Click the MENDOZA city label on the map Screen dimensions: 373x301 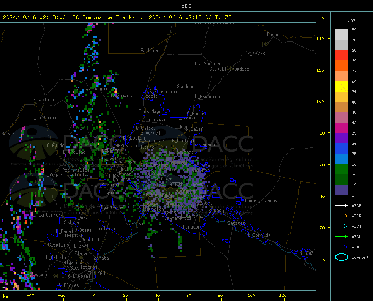[111, 152]
